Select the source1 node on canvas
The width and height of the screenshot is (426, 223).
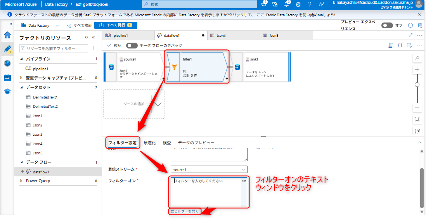point(134,67)
